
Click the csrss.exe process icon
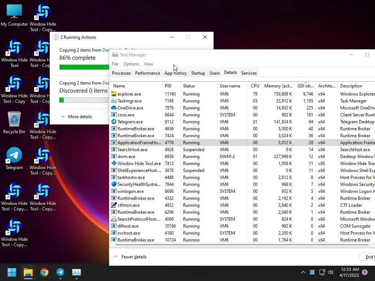tap(114, 115)
